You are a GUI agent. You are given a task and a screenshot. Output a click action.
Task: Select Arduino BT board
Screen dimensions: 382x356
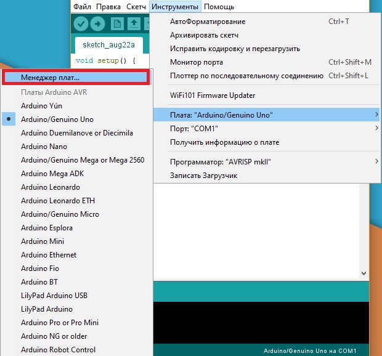pos(76,282)
